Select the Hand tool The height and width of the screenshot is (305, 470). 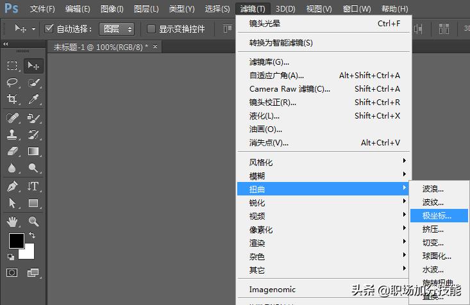12,222
